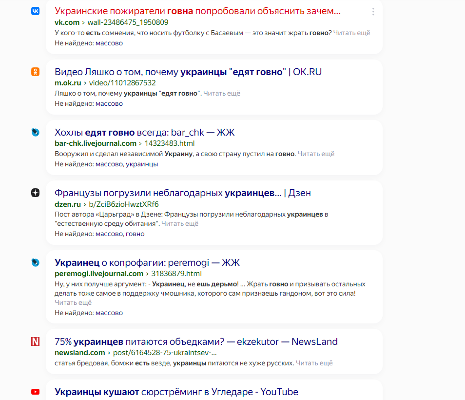Viewport: 465px width, 400px height.
Task: Click LiveJournal icon beside peremogi result
Action: coord(35,262)
